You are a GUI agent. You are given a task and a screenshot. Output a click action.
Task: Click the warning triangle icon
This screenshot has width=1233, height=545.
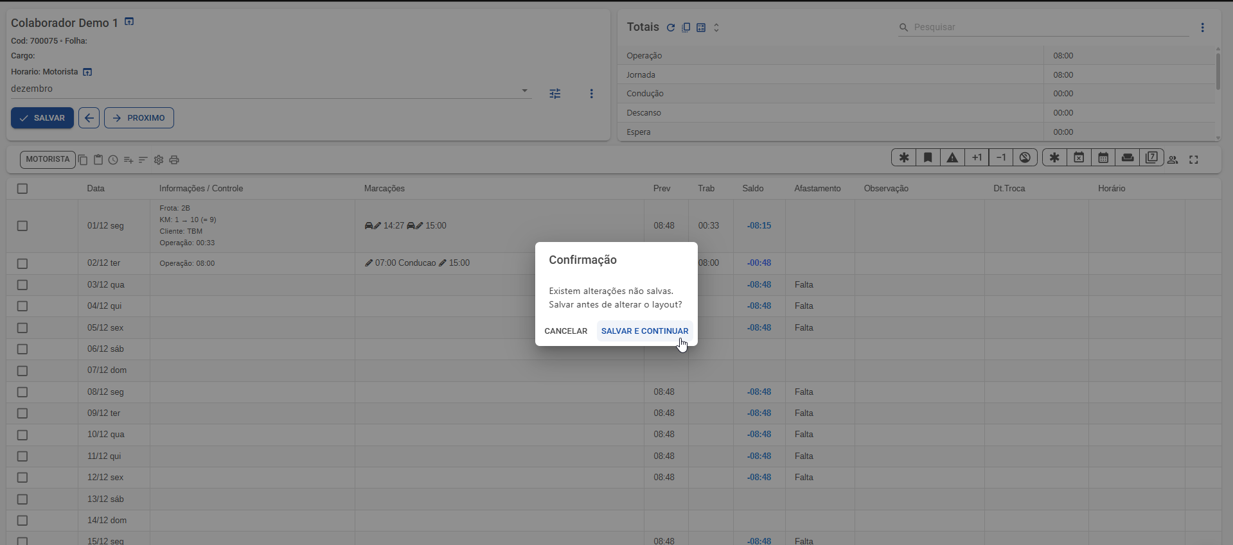pos(952,157)
